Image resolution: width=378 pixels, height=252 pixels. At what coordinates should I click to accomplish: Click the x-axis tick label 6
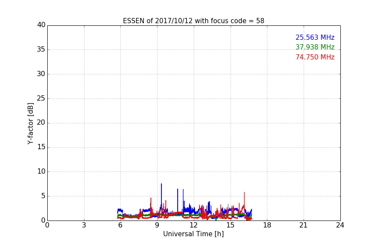(x=121, y=225)
